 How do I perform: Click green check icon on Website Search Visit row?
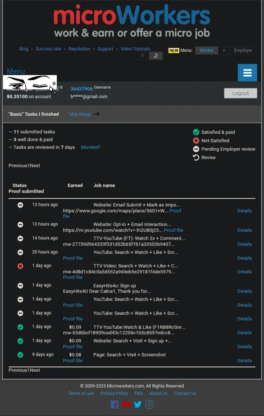[x=21, y=341]
